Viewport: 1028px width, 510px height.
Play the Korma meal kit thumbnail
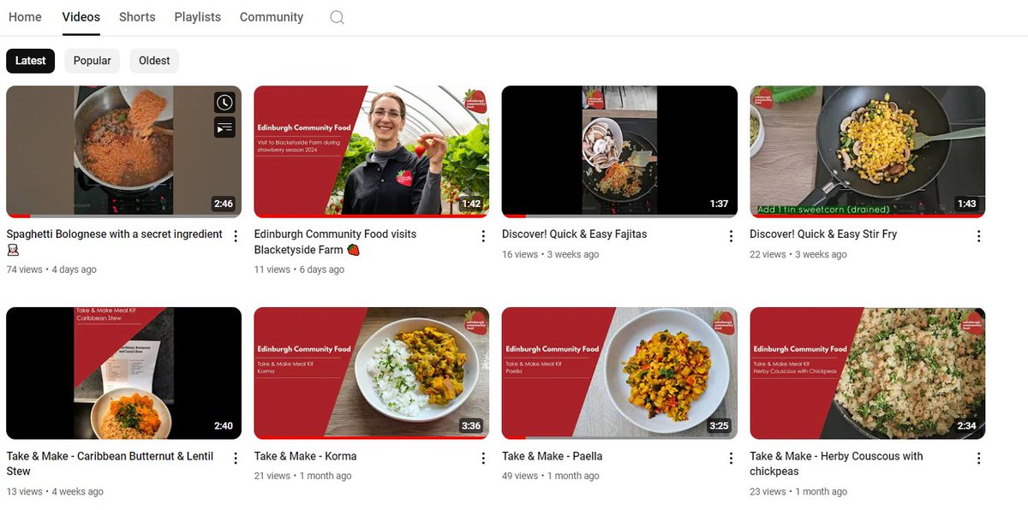371,373
